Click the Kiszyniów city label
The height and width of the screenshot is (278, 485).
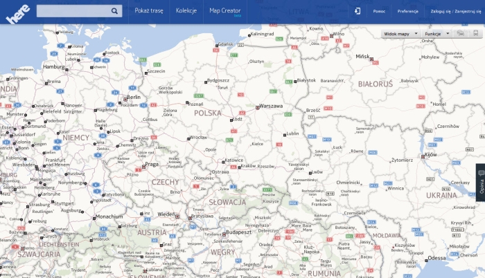coord(405,245)
